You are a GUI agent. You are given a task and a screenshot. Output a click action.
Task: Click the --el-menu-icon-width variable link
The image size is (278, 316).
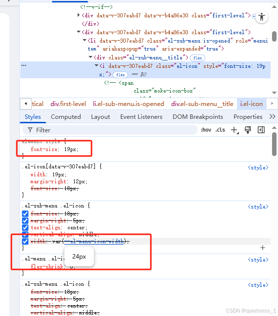coord(94,241)
